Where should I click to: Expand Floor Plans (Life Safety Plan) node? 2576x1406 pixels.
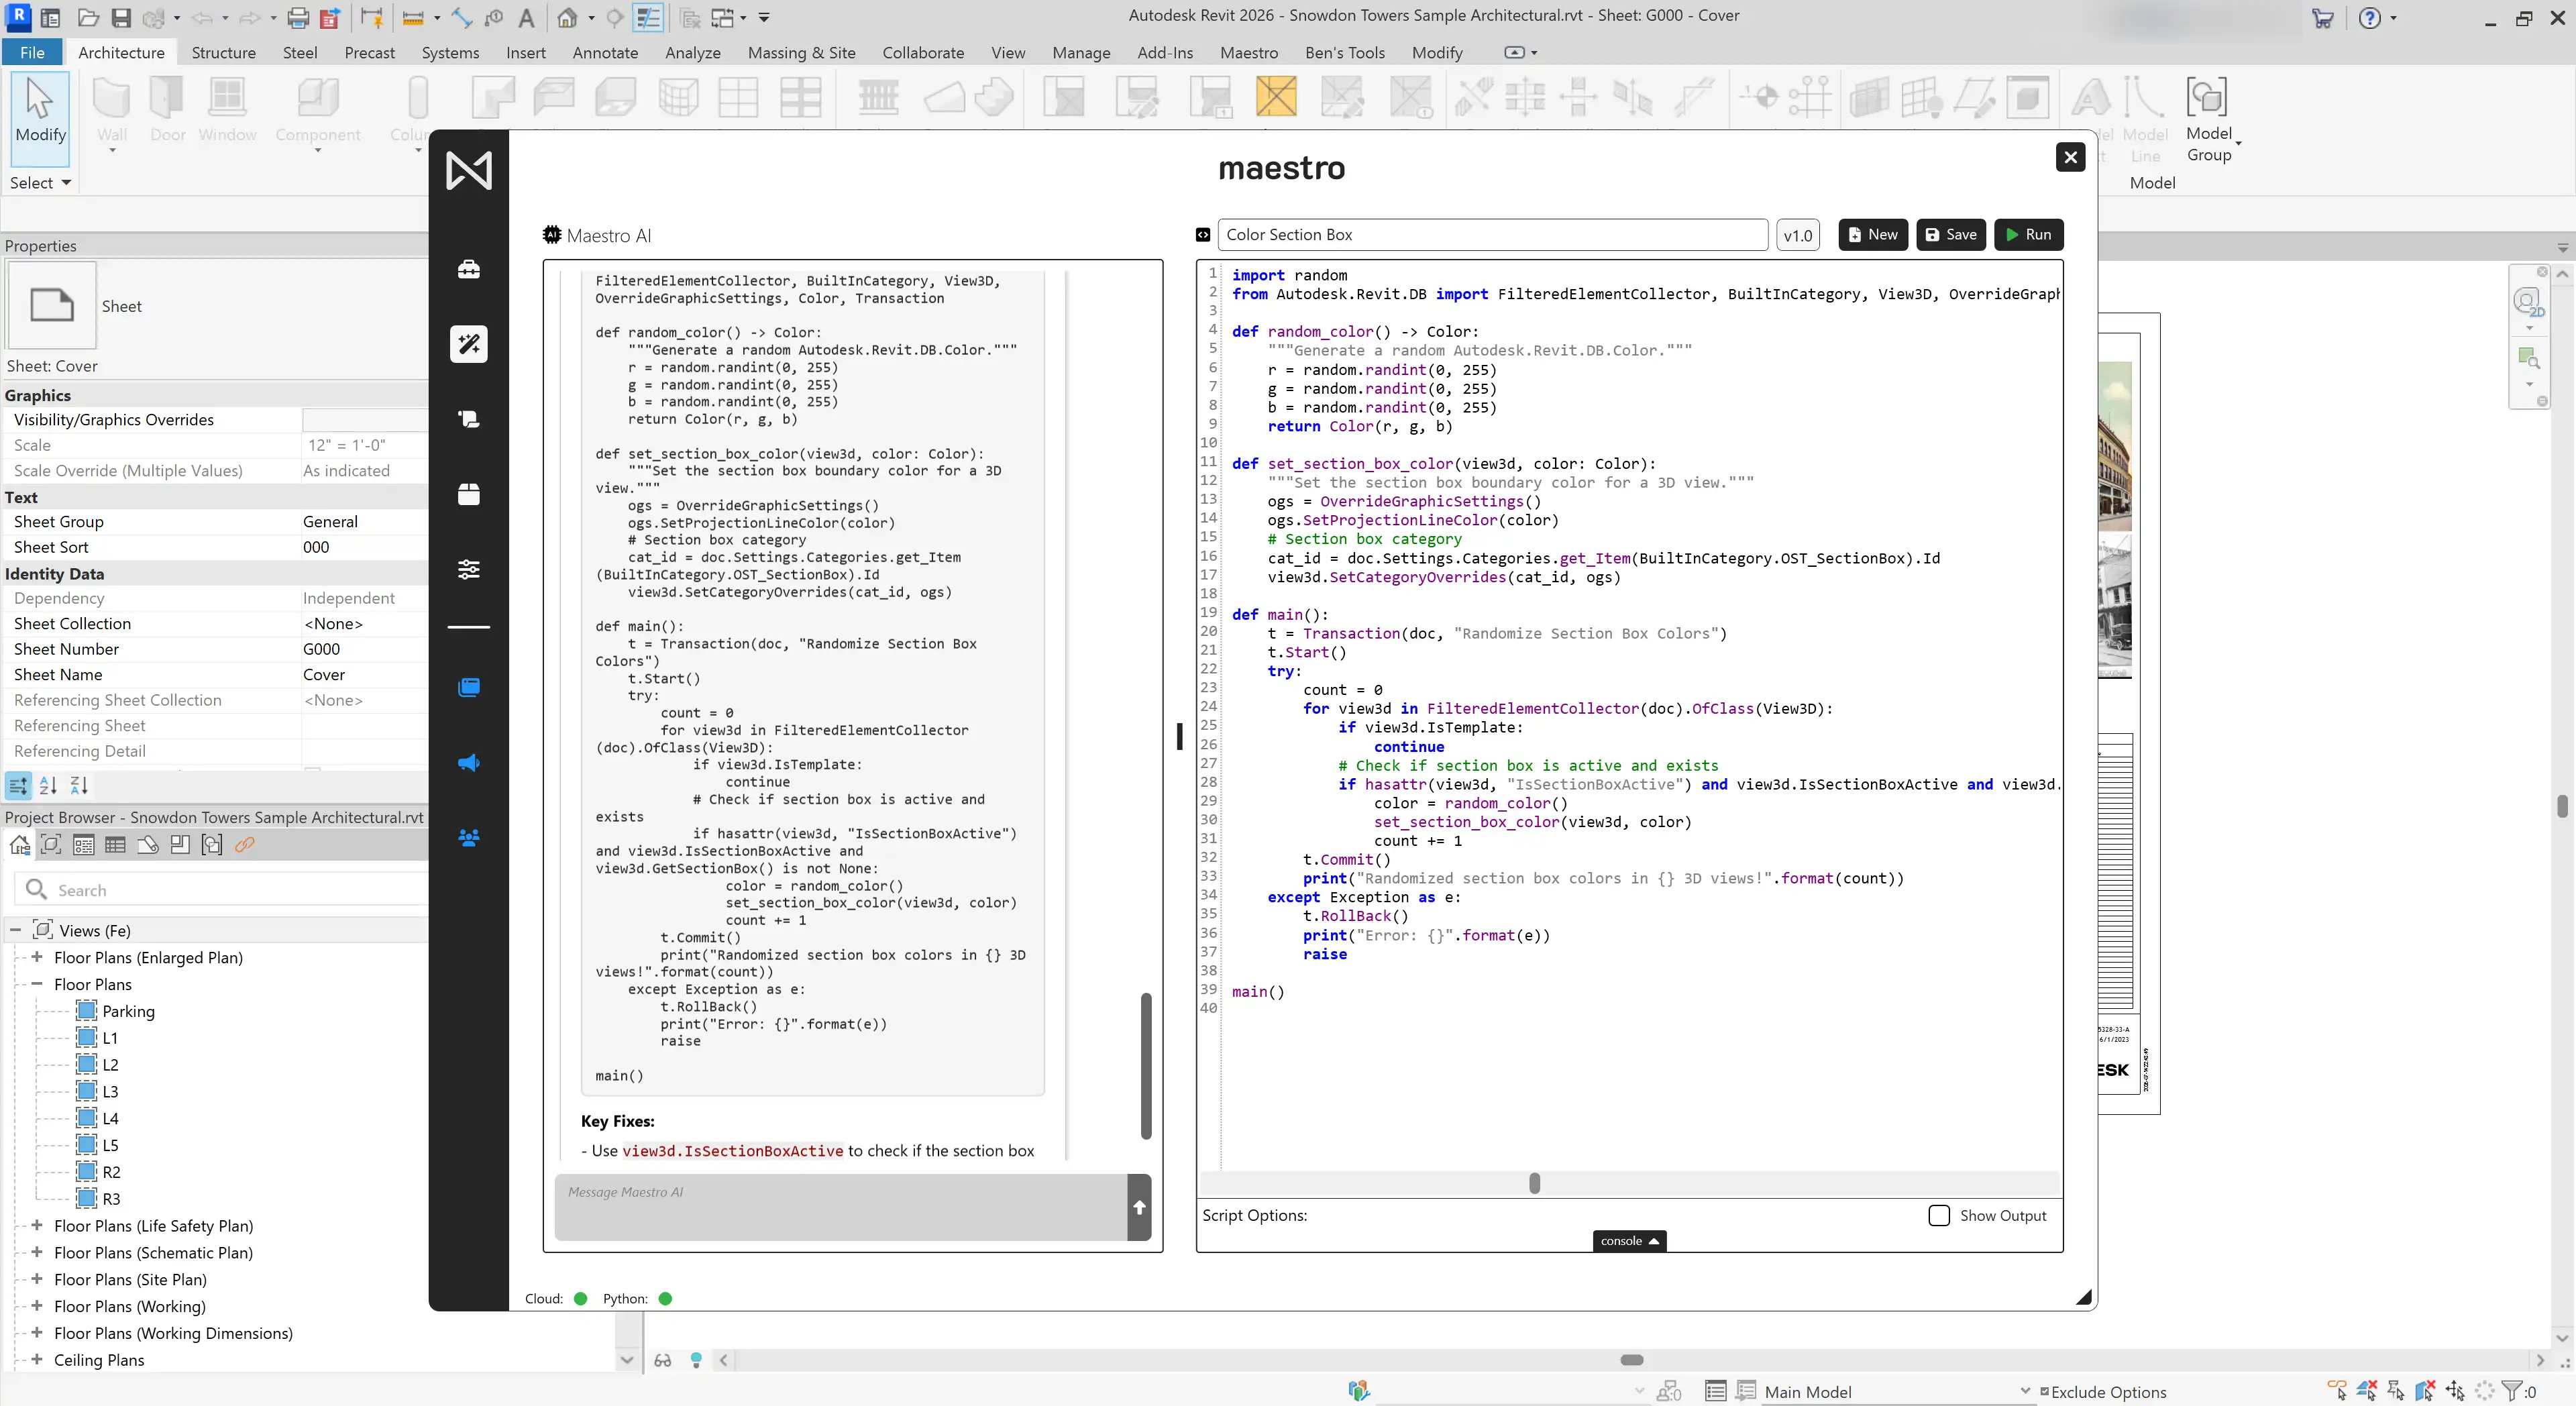click(x=37, y=1225)
